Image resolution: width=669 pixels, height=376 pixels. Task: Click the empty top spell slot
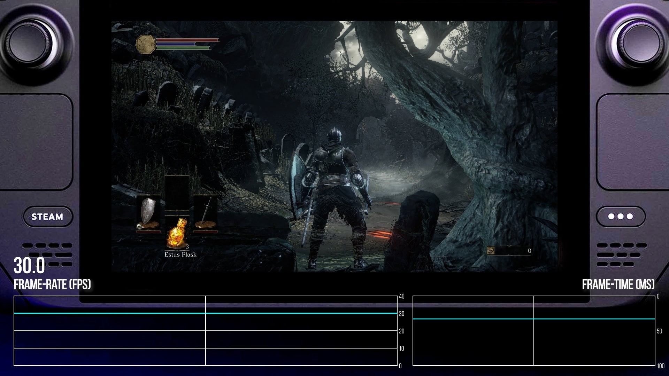(x=177, y=193)
